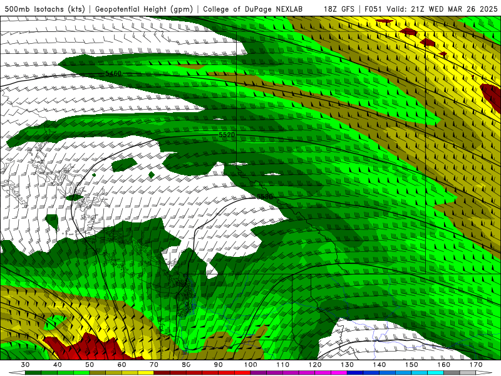
Task: Click the '120' value on the color scale
Action: point(315,365)
